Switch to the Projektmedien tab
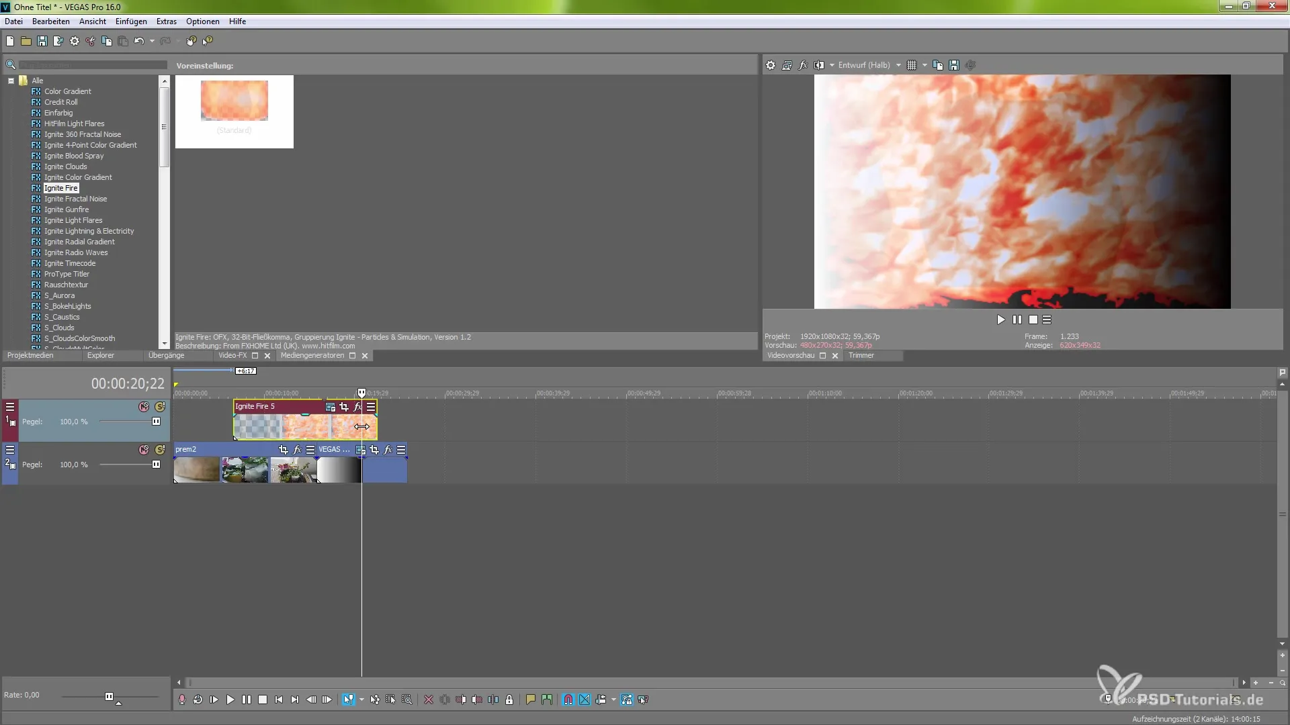The height and width of the screenshot is (725, 1290). click(30, 356)
